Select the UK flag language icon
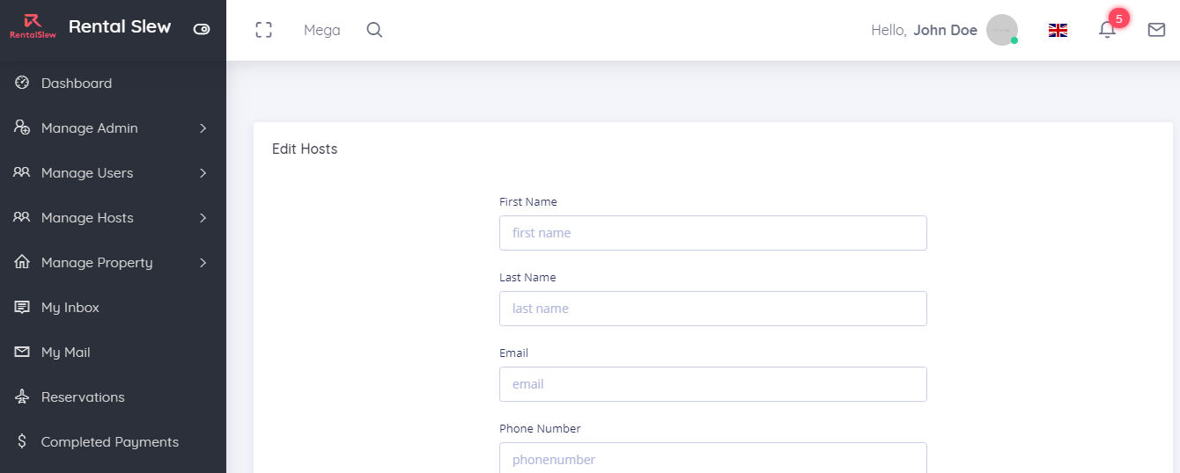1180x473 pixels. [x=1058, y=30]
